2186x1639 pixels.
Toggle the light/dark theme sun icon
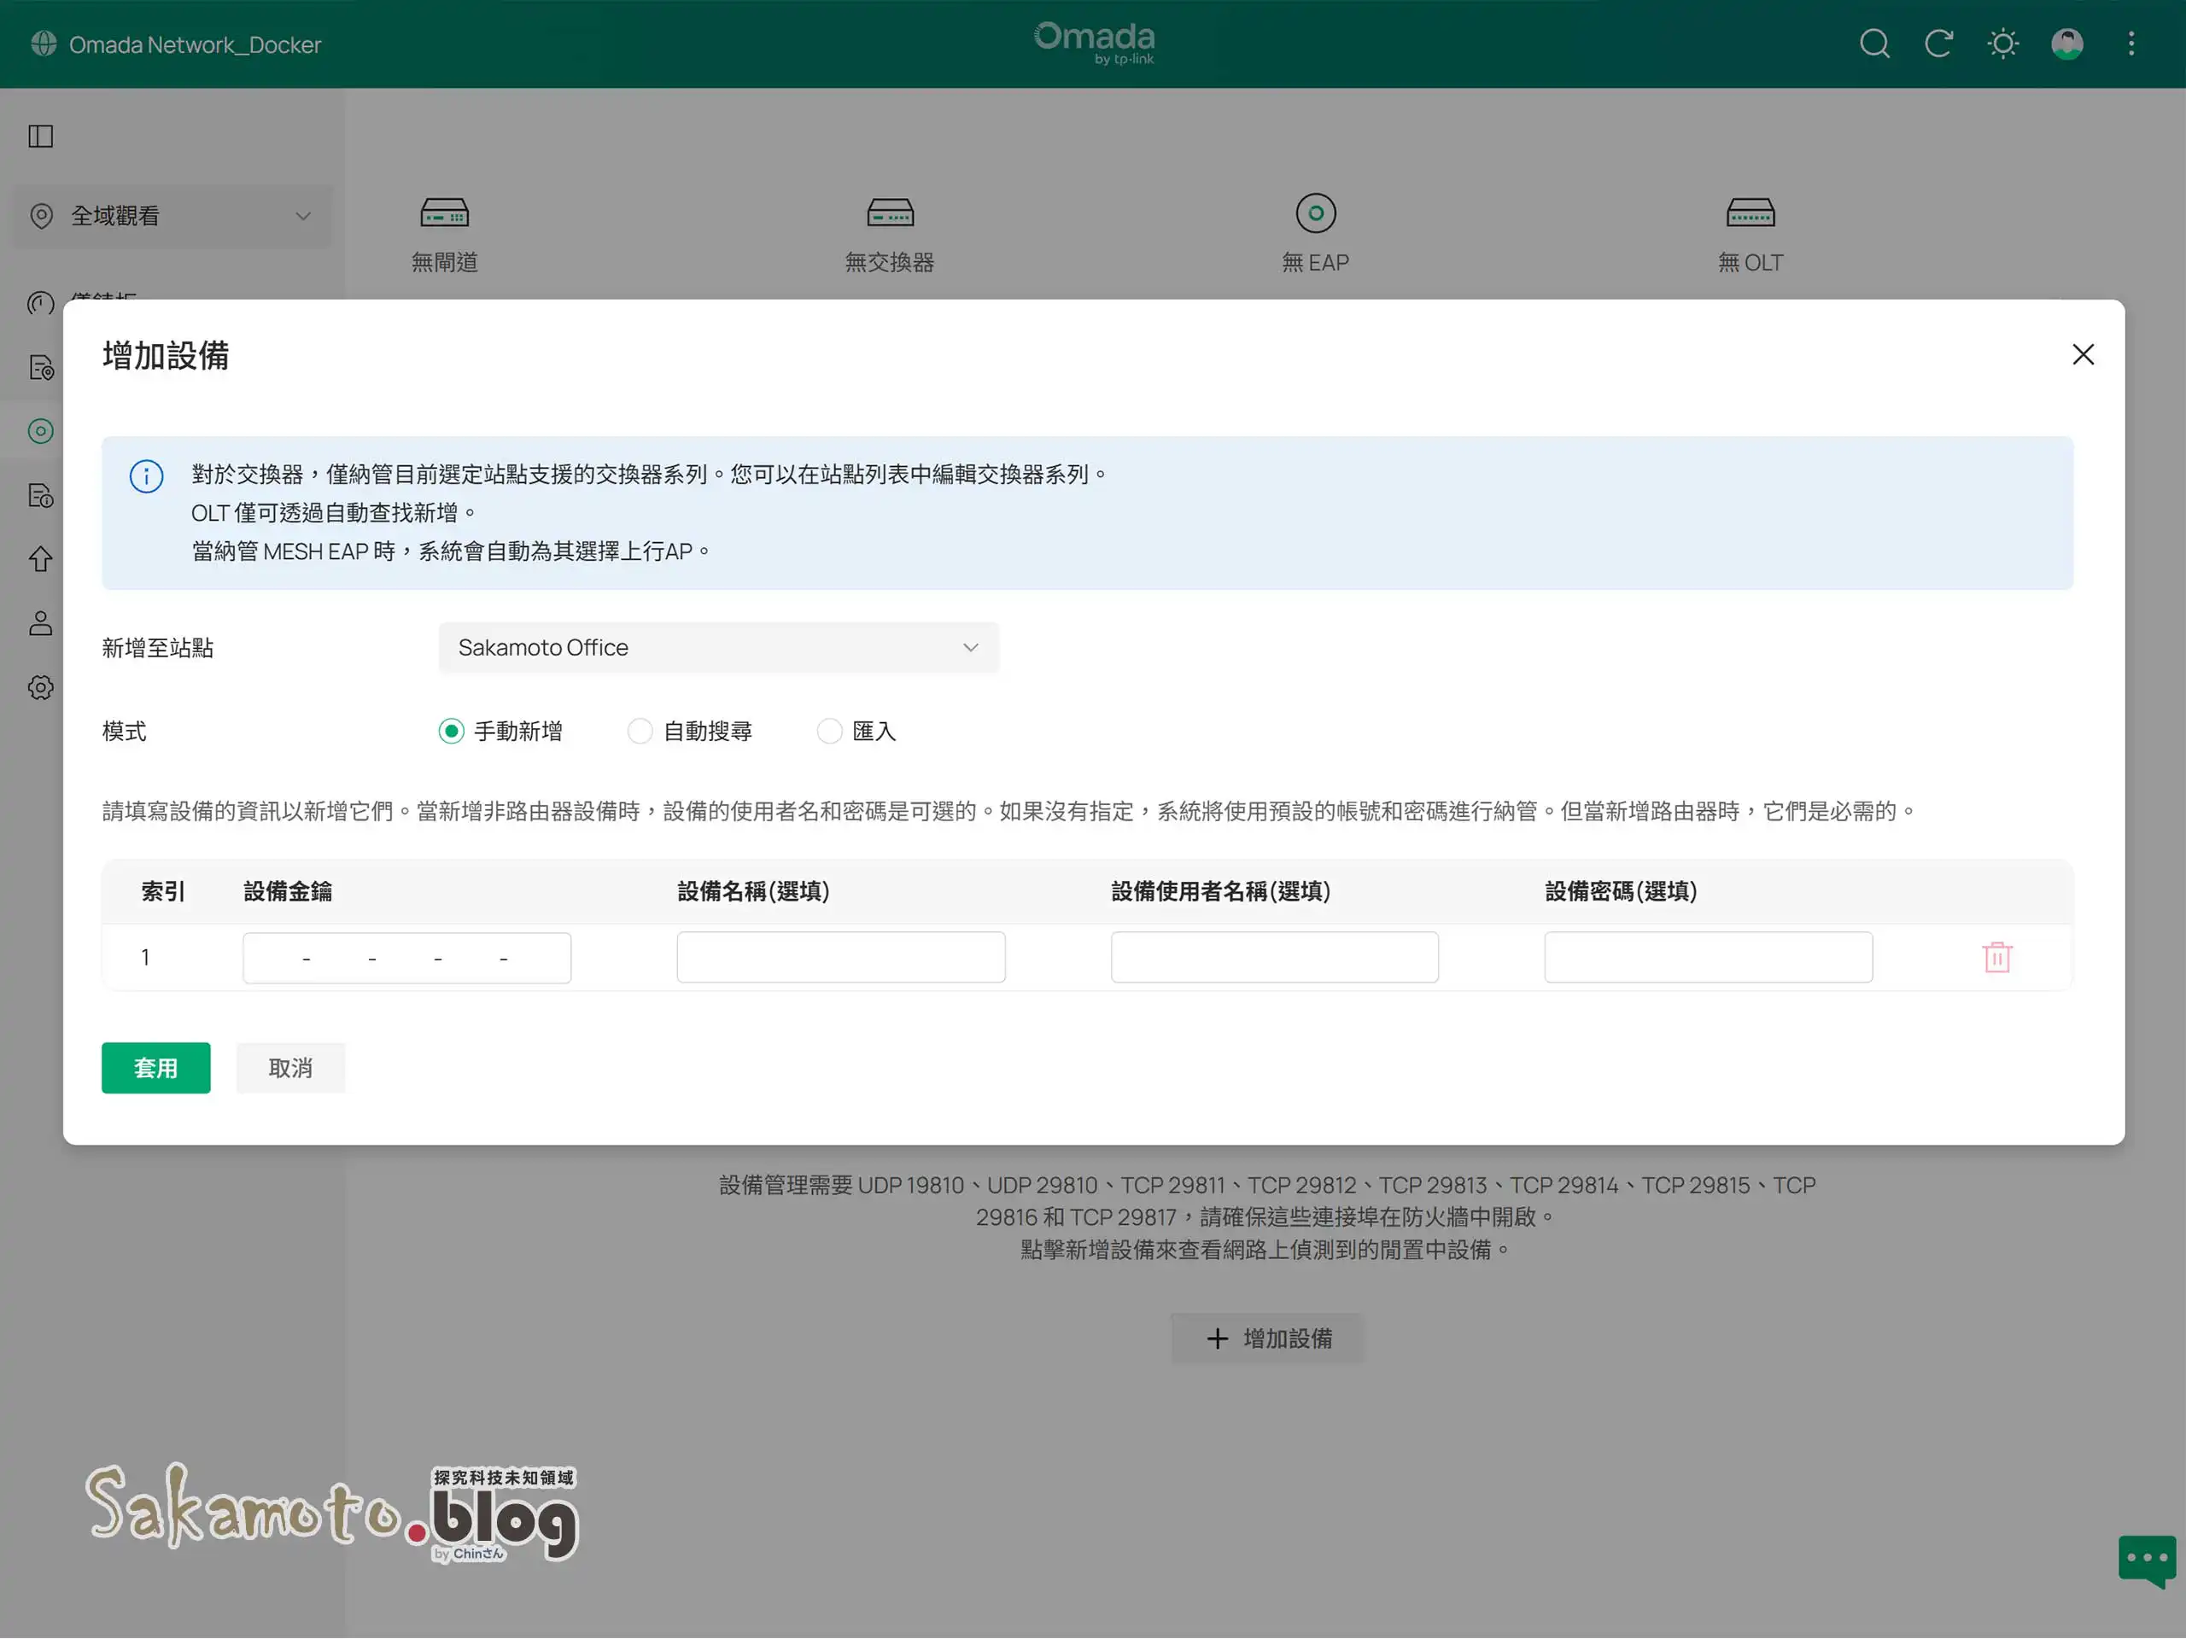tap(2002, 44)
